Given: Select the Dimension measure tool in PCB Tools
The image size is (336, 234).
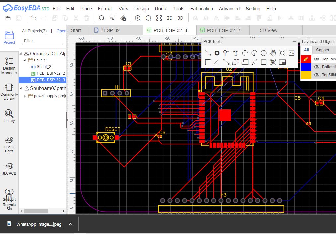Looking at the screenshot, I should (x=254, y=62).
